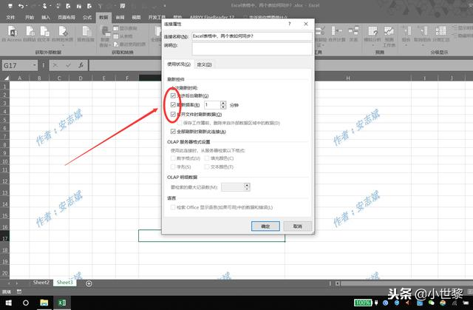This screenshot has height=310, width=473.
Task: Switch to Page Layout (页面布局) ribbon tab
Action: click(x=67, y=18)
